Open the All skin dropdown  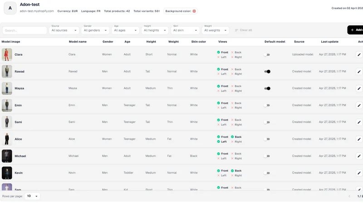185,30
